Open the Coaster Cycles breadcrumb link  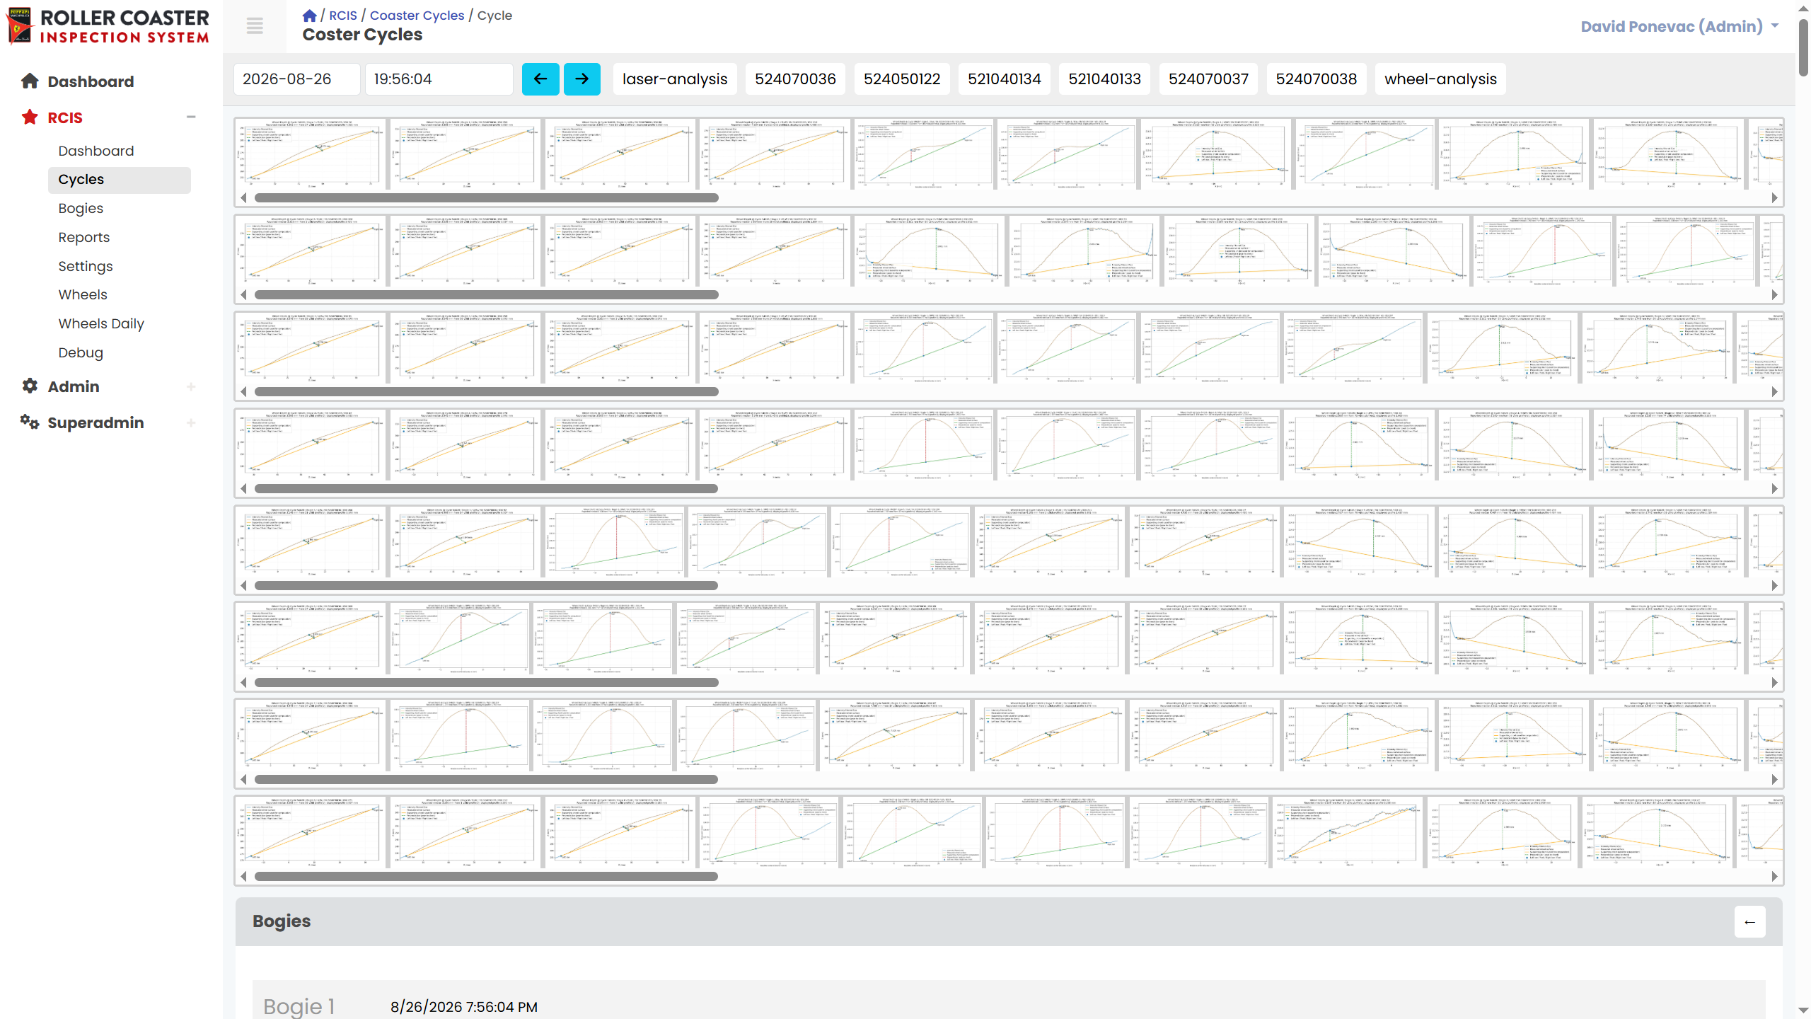click(417, 16)
